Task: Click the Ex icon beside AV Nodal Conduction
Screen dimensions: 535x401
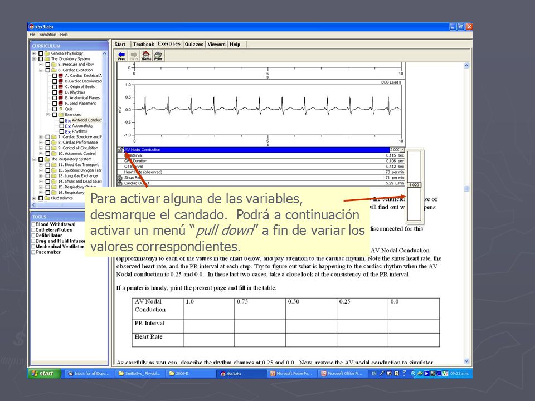Action: (67, 120)
